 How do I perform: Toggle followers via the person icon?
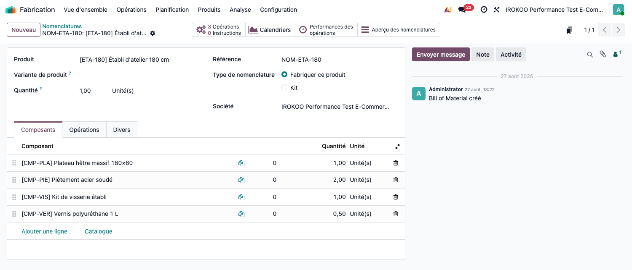(617, 54)
